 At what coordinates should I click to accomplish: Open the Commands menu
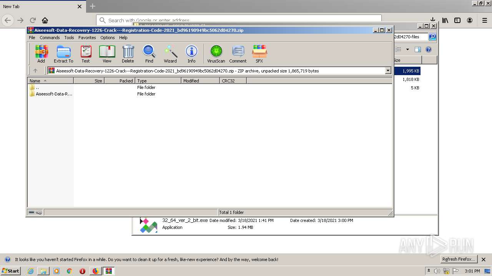pos(50,38)
